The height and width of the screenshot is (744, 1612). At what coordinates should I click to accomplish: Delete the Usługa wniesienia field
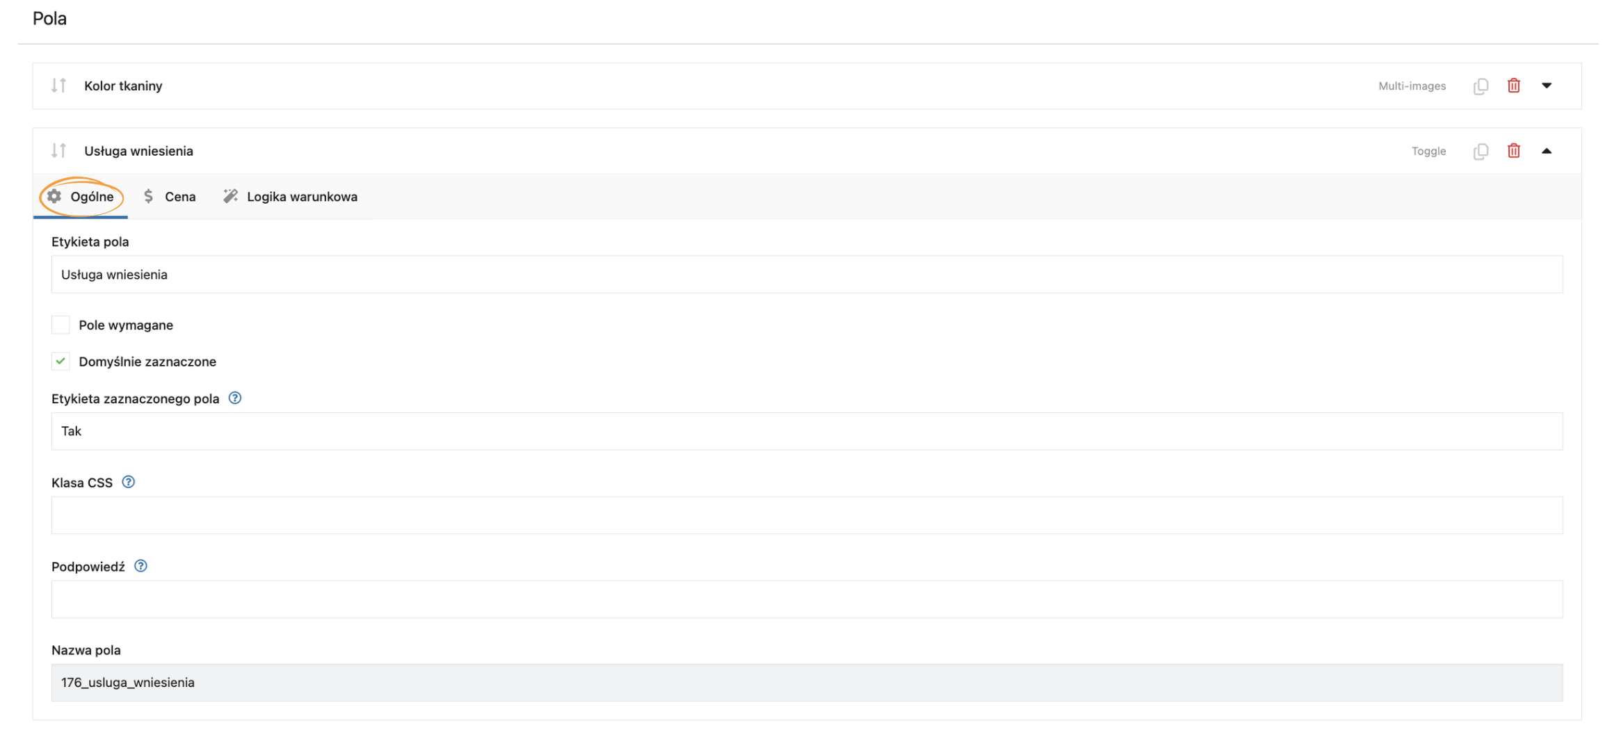point(1513,151)
